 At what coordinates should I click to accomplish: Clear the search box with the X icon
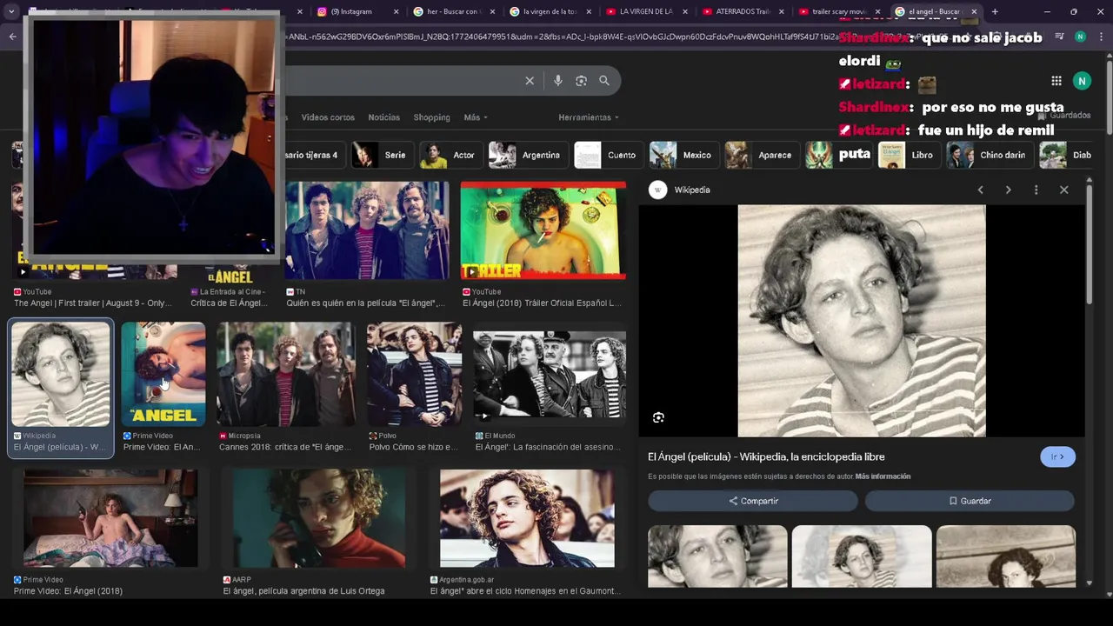530,81
